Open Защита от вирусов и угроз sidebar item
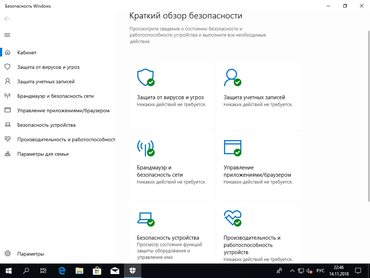370x278 pixels. coord(58,67)
